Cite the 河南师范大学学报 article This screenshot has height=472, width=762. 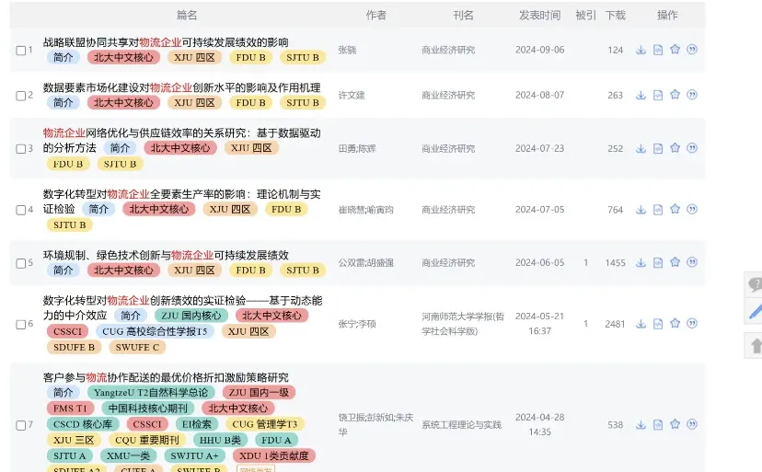692,323
